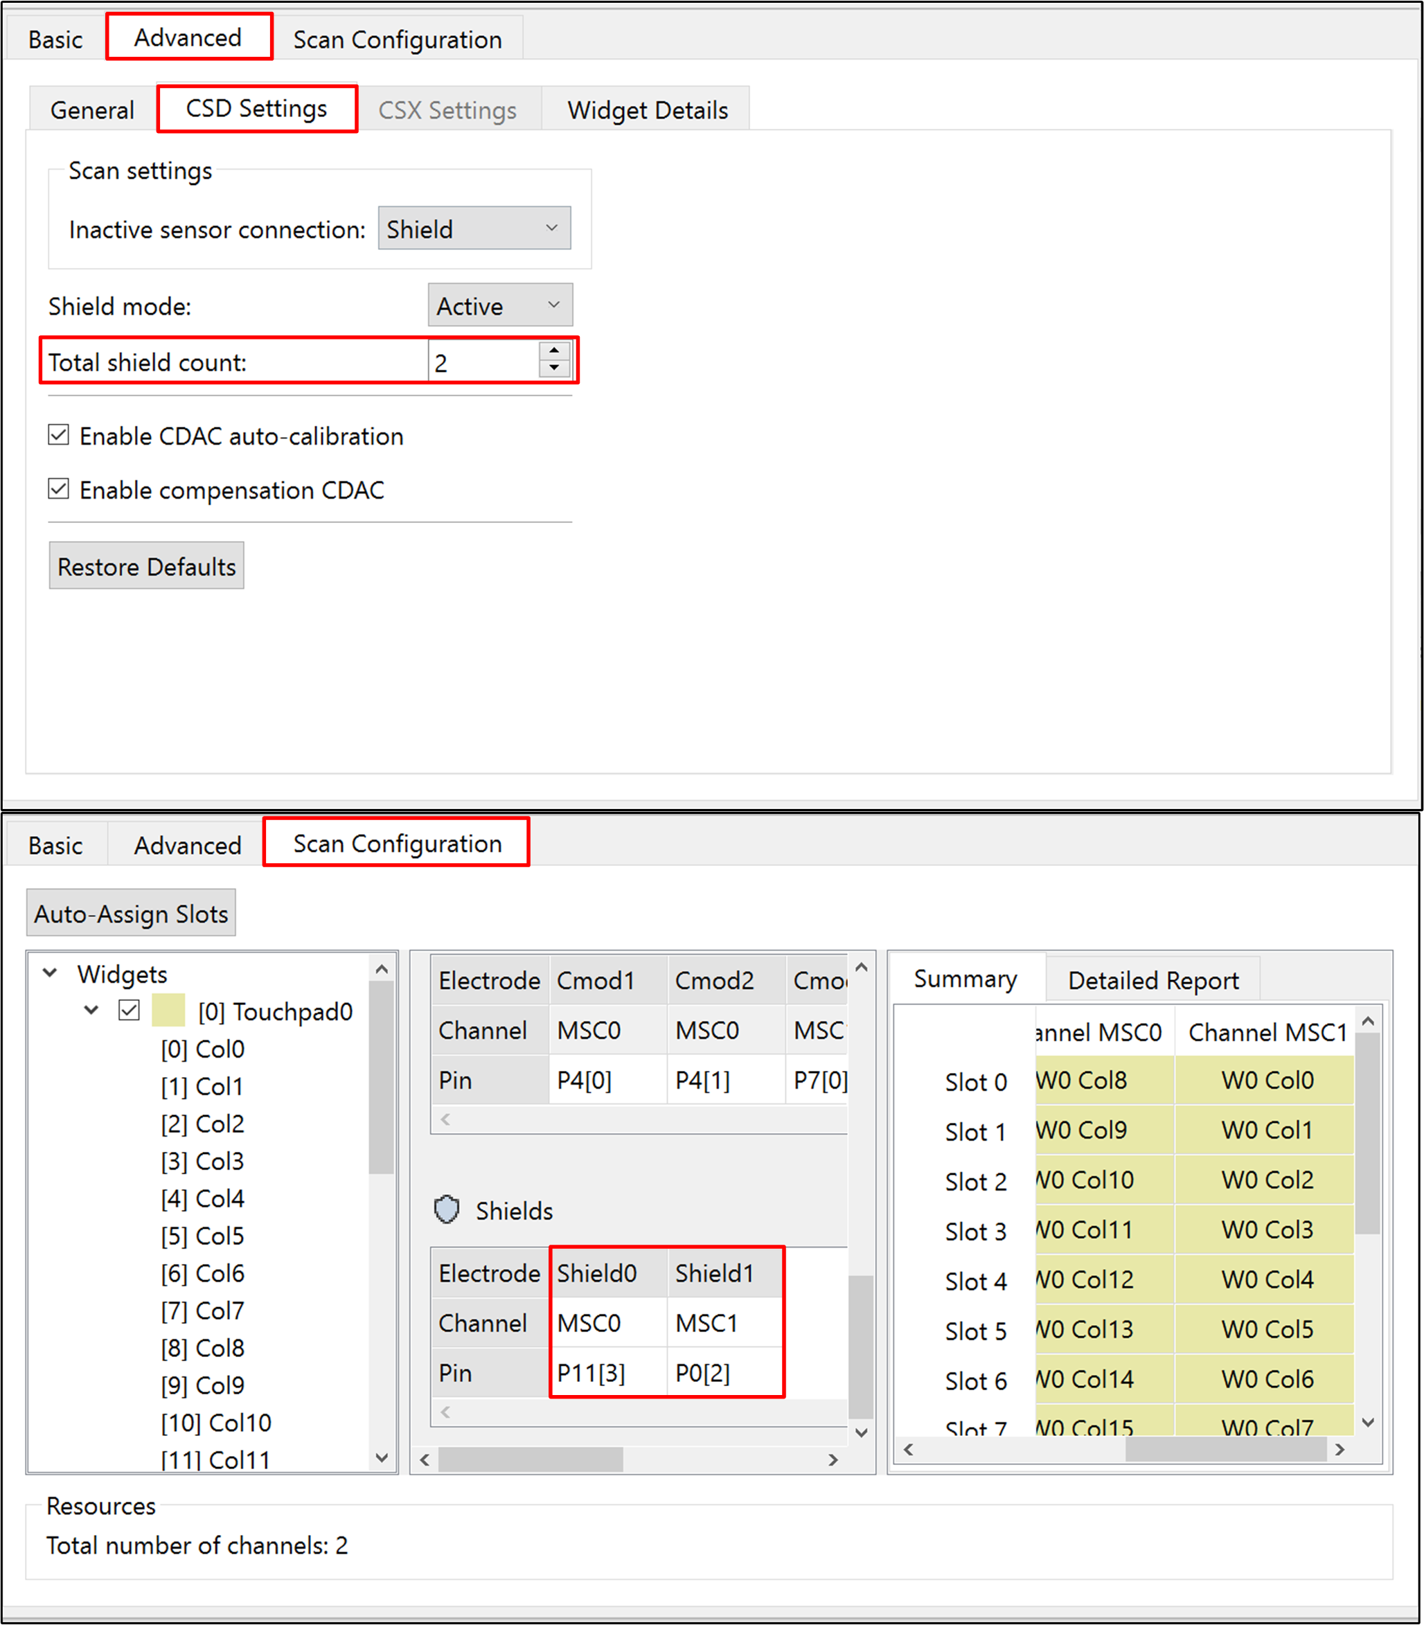Click middle pane horizontal scroll right arrow
Image resolution: width=1424 pixels, height=1625 pixels.
click(832, 1459)
